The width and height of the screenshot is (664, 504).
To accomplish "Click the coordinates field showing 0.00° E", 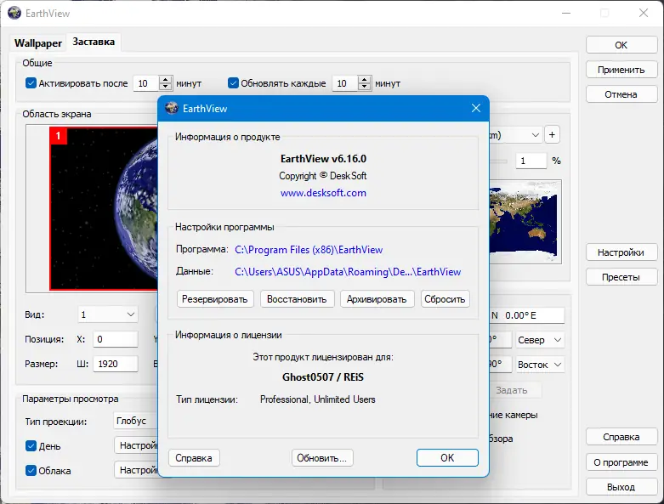I will (527, 315).
